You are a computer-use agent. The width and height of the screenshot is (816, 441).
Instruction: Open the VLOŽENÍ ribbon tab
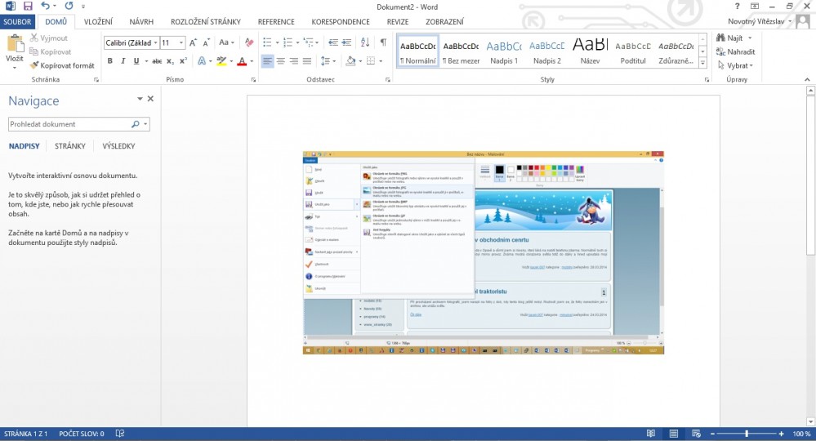97,22
